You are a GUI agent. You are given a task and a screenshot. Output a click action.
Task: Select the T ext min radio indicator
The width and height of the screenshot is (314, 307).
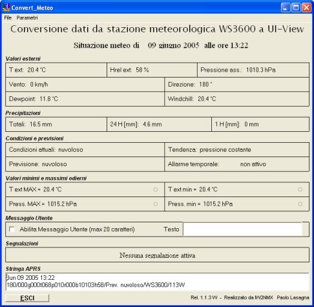(x=300, y=189)
